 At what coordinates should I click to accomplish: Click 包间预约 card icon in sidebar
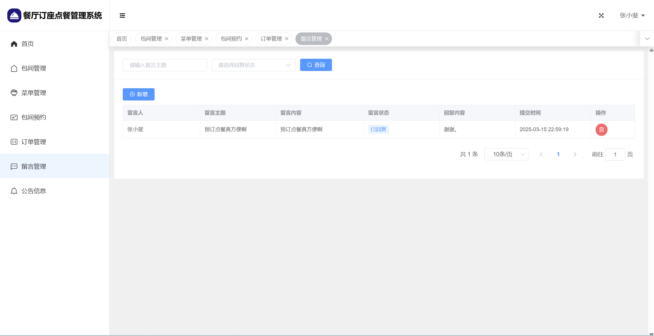[14, 117]
